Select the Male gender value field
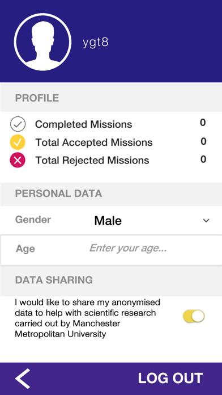The image size is (222, 395). pyautogui.click(x=108, y=221)
